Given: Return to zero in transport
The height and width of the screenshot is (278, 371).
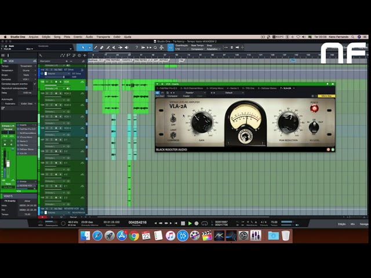Looking at the screenshot, I should tap(176, 223).
